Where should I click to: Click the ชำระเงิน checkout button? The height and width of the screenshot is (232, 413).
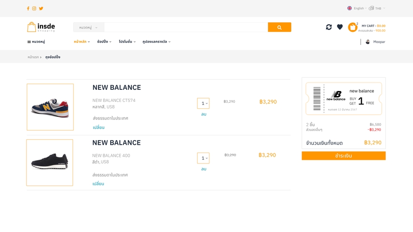coord(344,156)
